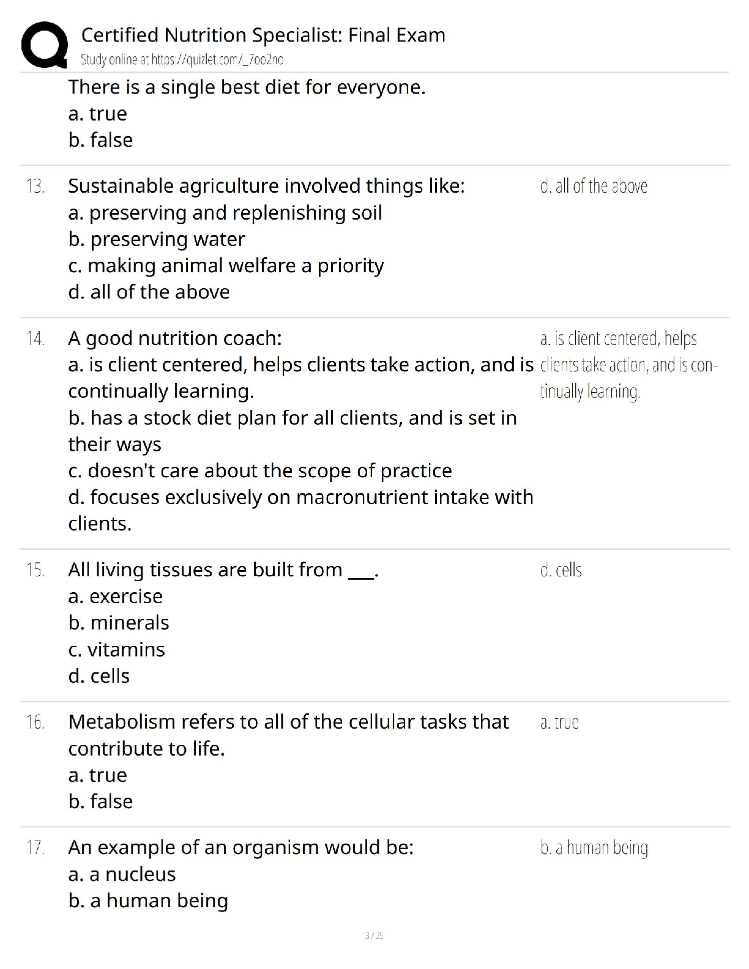749x969 pixels.
Task: Click the question text 'A good nutrition coach:'
Action: tap(175, 338)
